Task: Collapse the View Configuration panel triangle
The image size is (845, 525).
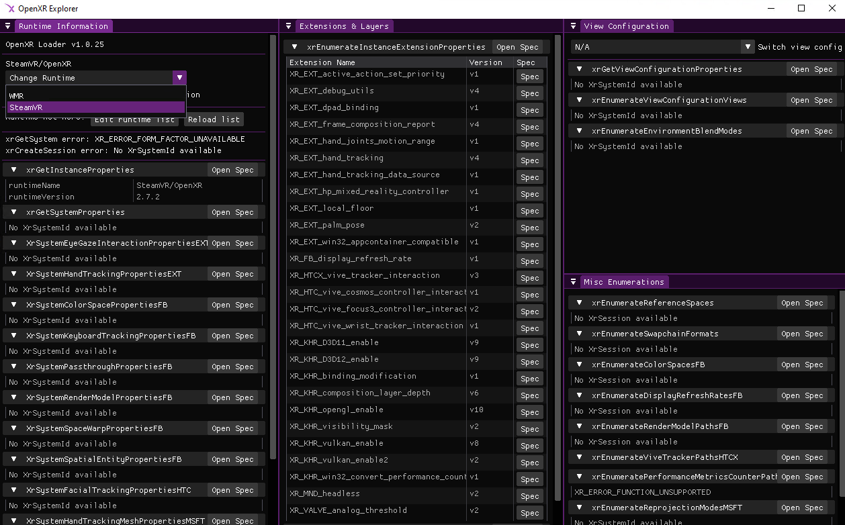Action: pos(573,26)
